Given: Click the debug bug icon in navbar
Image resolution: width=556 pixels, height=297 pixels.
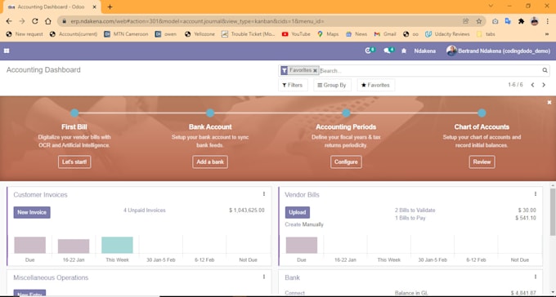Looking at the screenshot, I should point(404,51).
